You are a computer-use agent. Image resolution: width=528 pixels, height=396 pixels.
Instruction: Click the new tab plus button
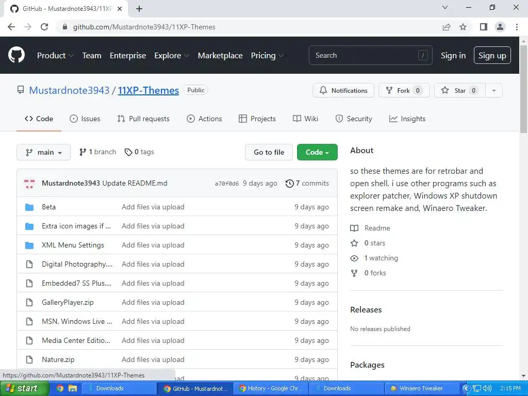[139, 9]
